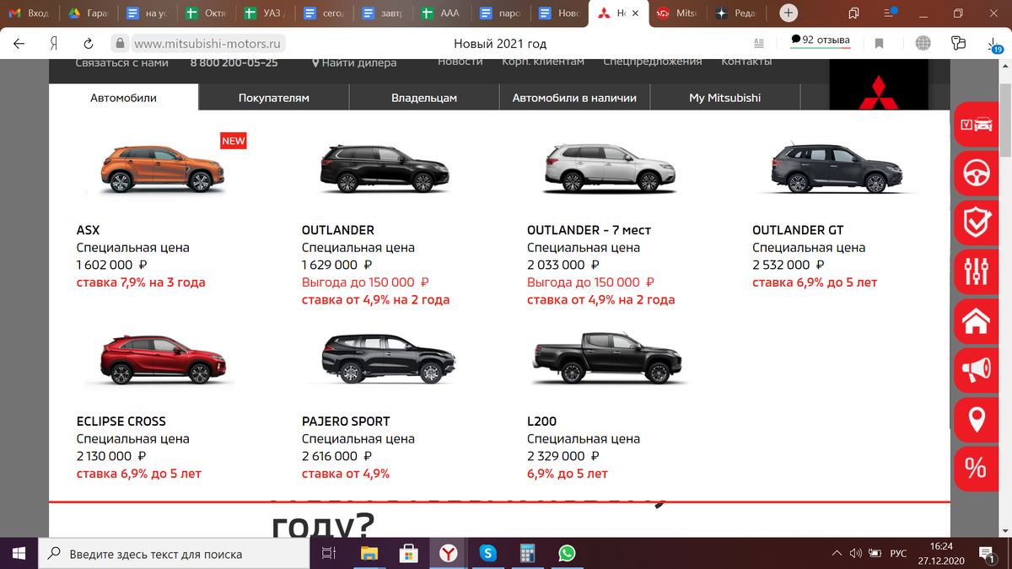
Task: Toggle reader mode icon in address bar
Action: 758,44
